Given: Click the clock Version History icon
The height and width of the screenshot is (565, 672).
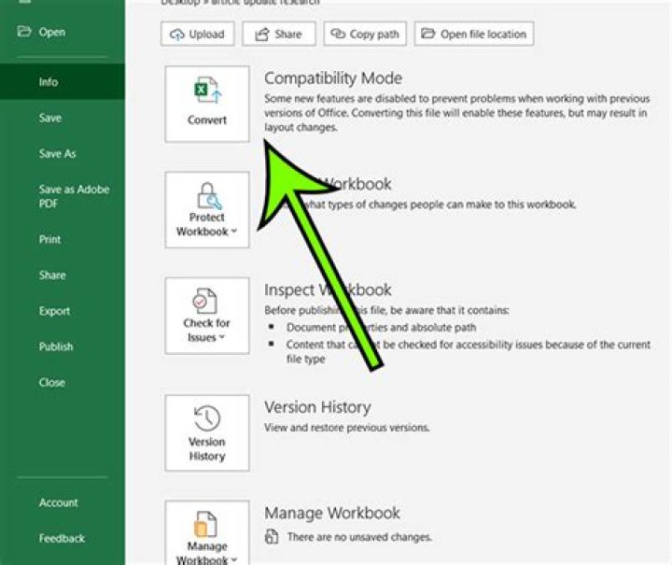Looking at the screenshot, I should coord(207,417).
